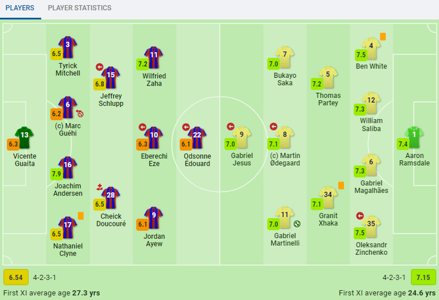Click the yellow card beside Ben White

[x=383, y=37]
